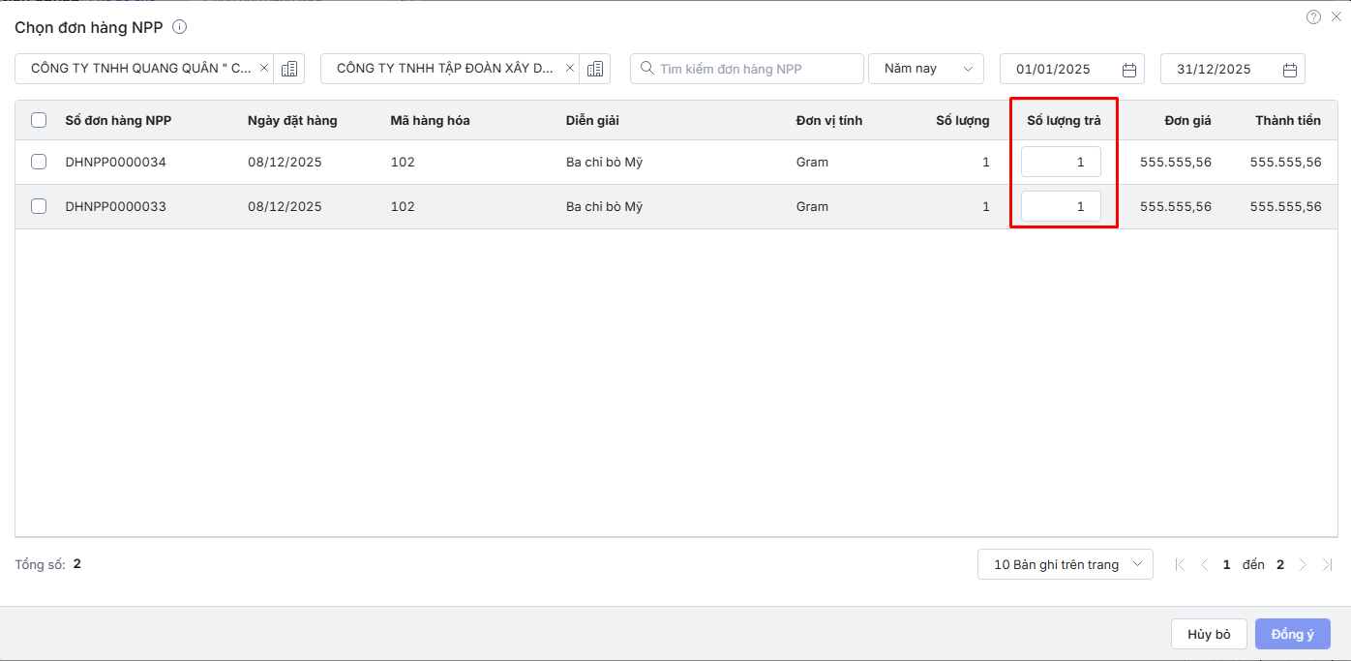
Task: Go to the next page arrow
Action: tap(1304, 565)
